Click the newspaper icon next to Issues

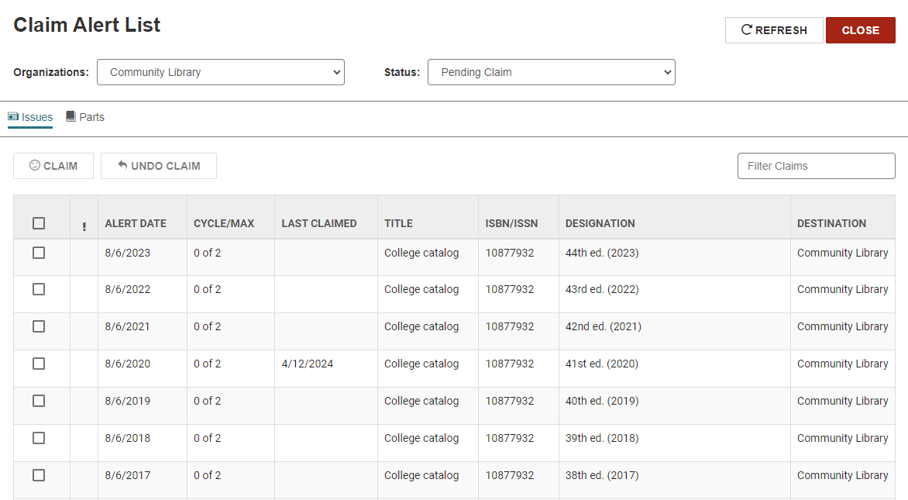14,116
